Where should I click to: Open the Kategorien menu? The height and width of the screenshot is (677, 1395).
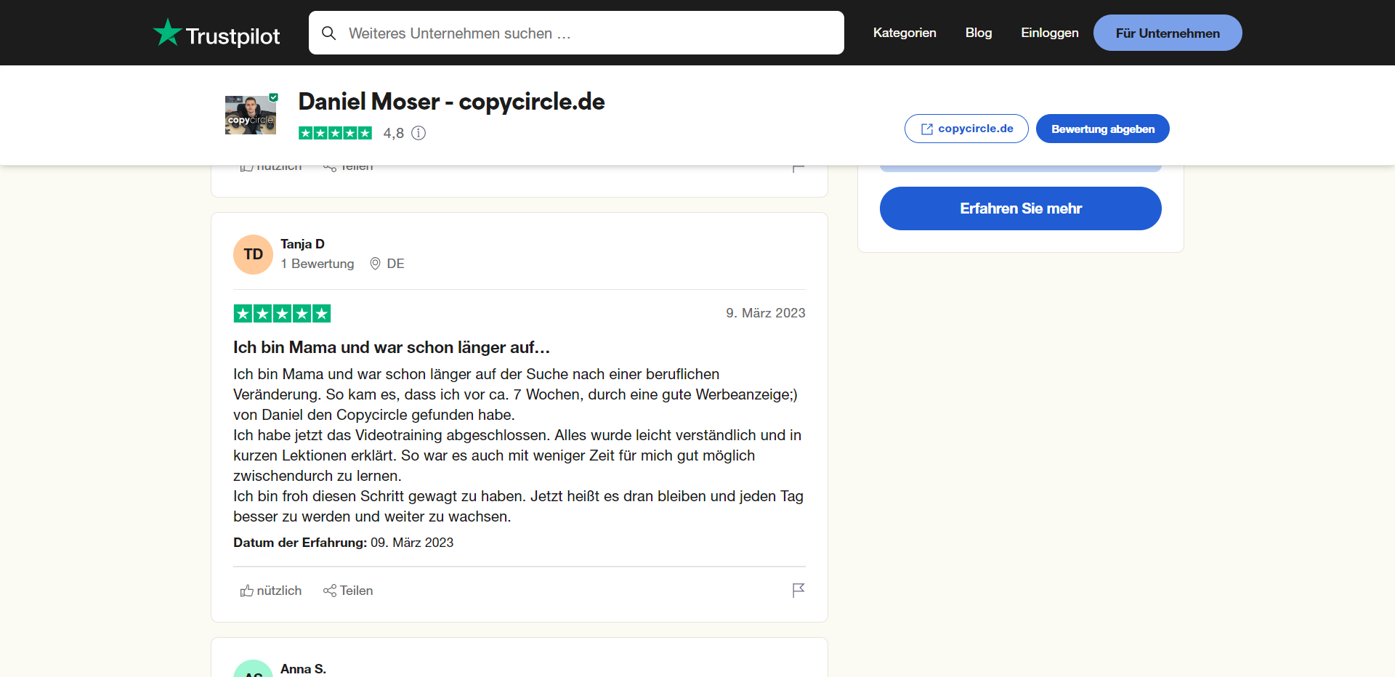click(905, 33)
